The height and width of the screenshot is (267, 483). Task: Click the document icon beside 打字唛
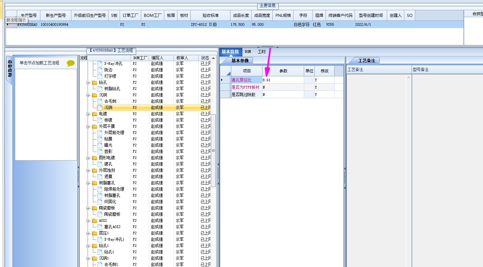pyautogui.click(x=100, y=76)
